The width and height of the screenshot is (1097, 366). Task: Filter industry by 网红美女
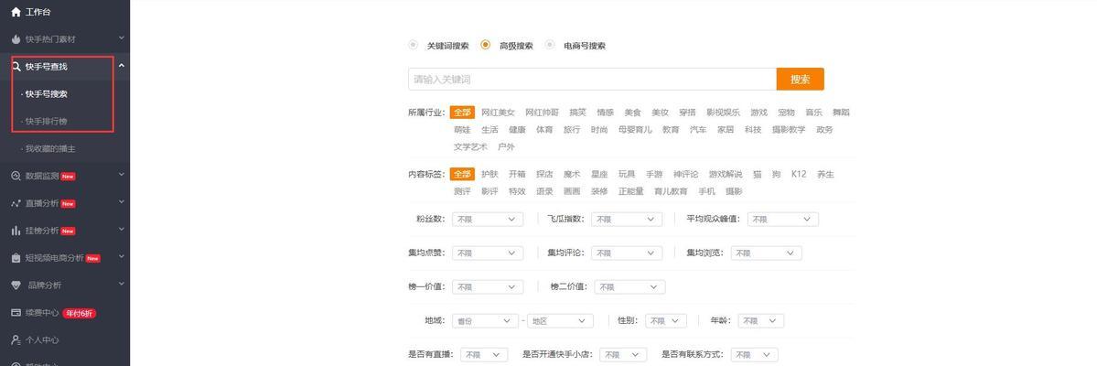click(x=498, y=112)
